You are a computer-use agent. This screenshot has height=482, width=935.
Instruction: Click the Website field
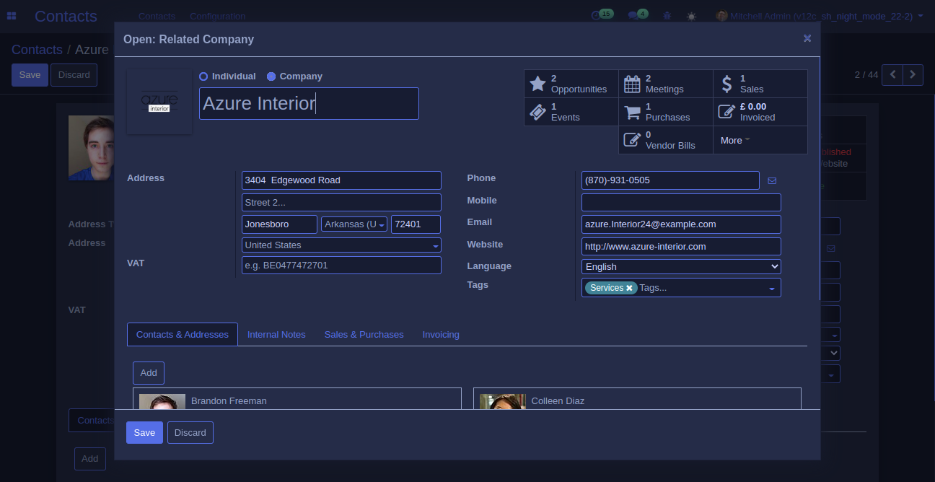tap(681, 247)
